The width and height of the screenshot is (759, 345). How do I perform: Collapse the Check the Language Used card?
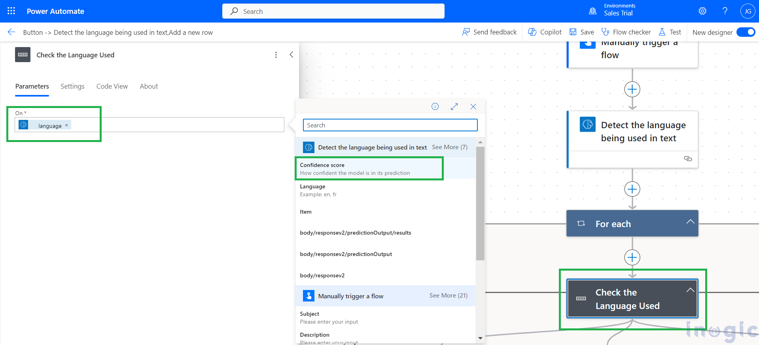coord(690,290)
